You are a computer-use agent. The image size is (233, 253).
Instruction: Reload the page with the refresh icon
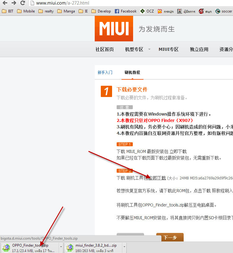[x=23, y=3]
